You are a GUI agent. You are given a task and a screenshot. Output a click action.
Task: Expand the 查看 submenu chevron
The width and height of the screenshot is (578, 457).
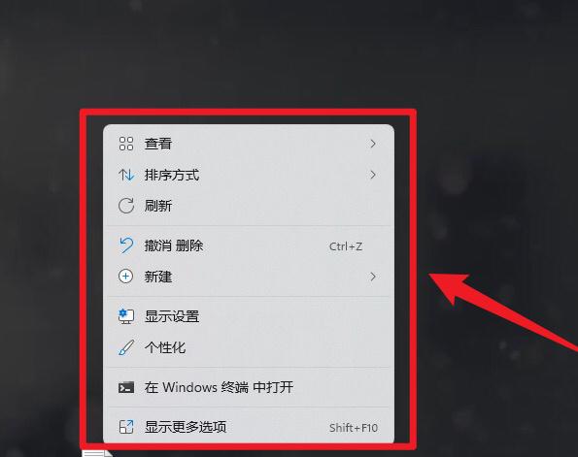point(373,144)
